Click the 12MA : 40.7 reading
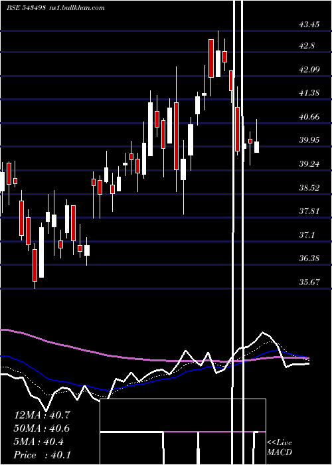332x465 pixels. pos(42,415)
